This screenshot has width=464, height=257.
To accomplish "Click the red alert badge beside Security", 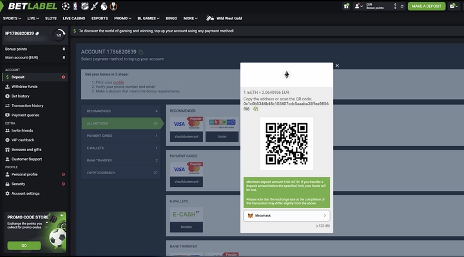I will [x=63, y=184].
